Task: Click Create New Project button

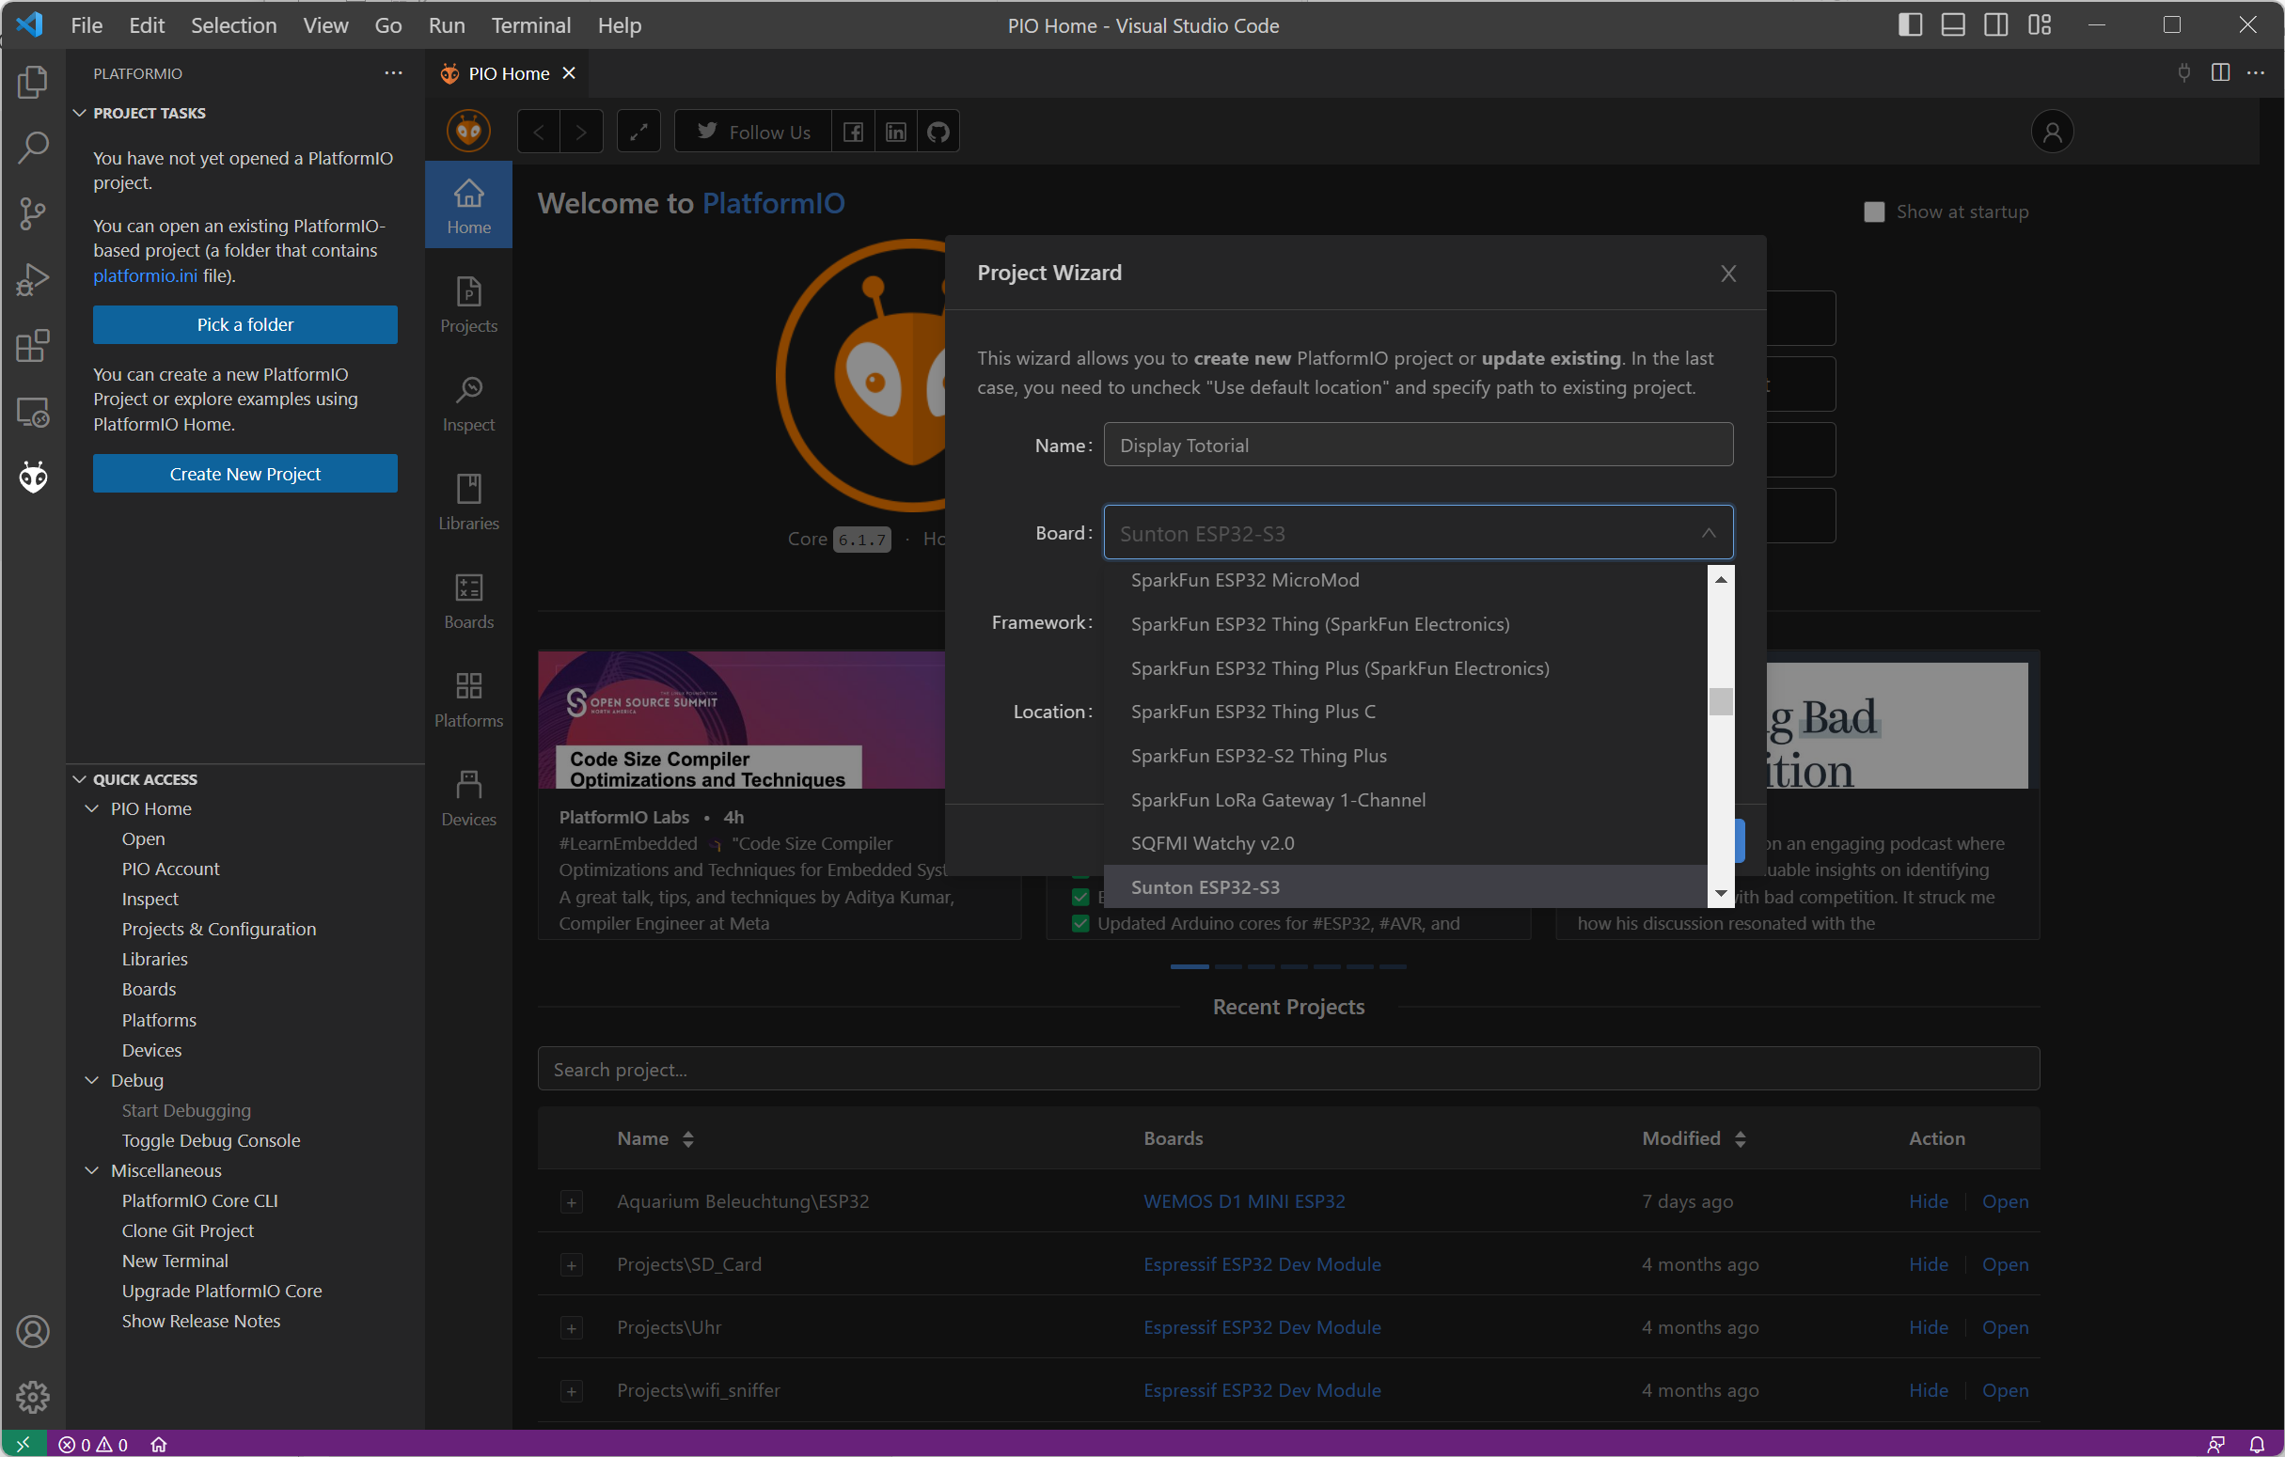Action: tap(246, 475)
